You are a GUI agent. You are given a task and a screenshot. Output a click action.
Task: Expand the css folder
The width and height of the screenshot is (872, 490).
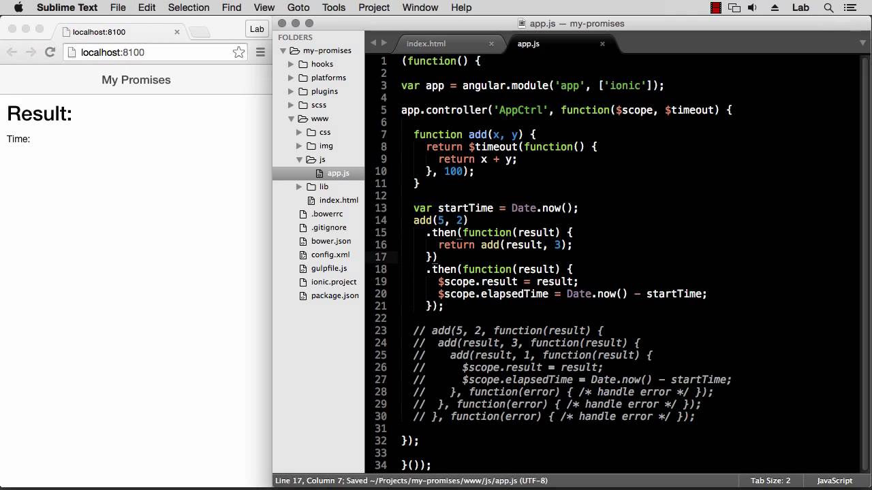coord(299,132)
